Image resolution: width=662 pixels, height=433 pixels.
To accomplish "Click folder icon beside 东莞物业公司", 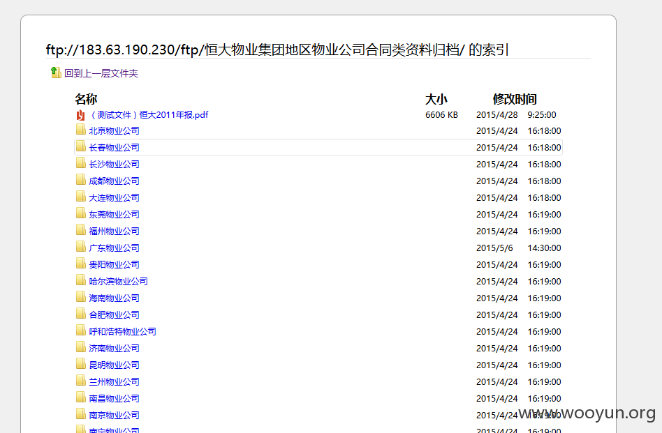I will (80, 213).
